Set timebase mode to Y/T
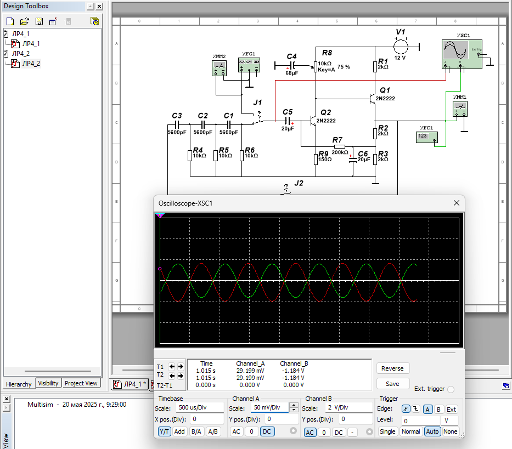 click(x=164, y=431)
